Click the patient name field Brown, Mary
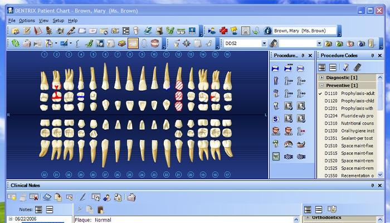 pos(305,31)
